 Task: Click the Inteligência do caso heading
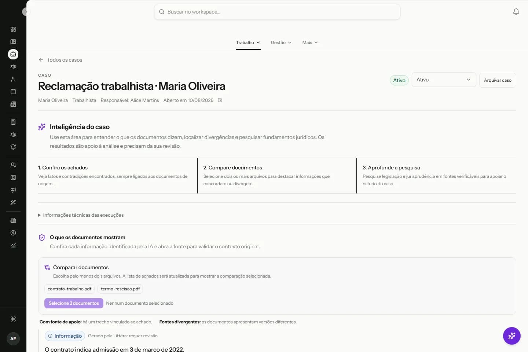point(80,127)
